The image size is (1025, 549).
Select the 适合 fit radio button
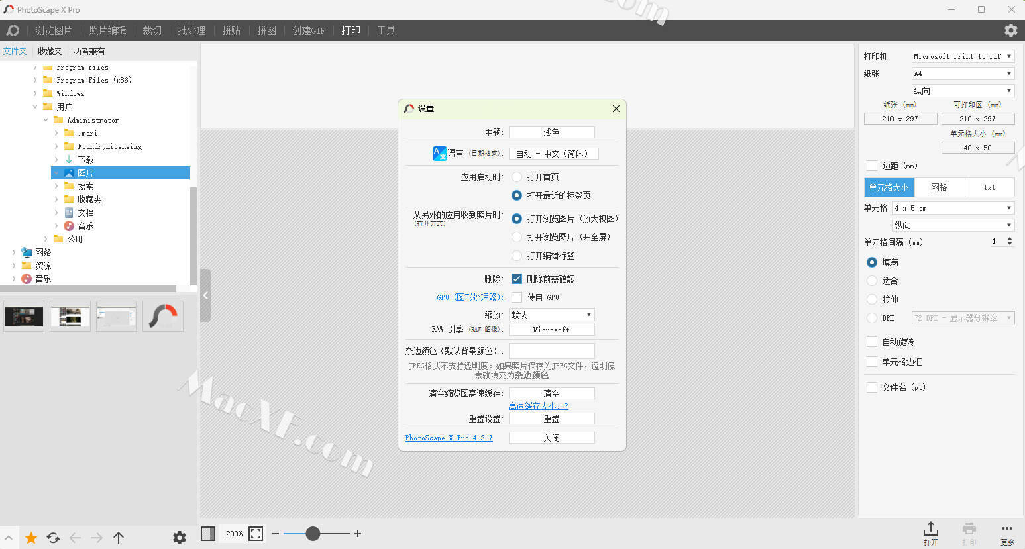(872, 281)
